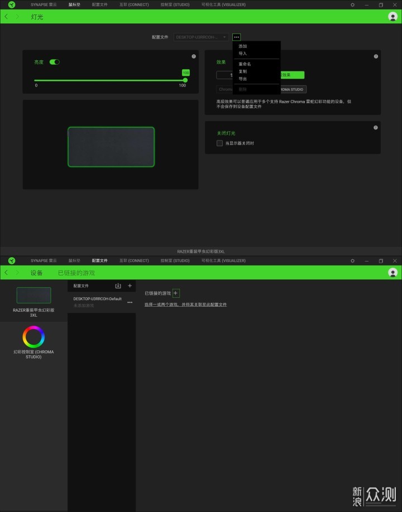
Task: Minimize the lower Synapse window
Action: click(367, 261)
